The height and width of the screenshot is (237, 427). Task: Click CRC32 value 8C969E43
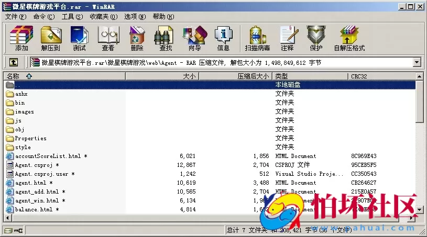[364, 156]
